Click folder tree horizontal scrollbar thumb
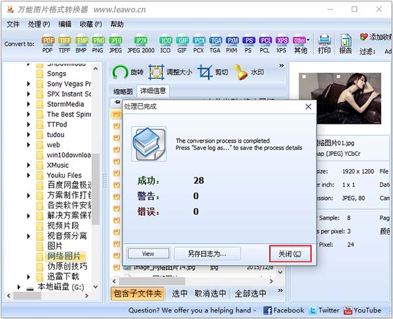 (x=27, y=295)
